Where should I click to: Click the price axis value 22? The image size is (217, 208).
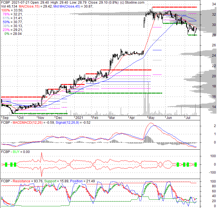tap(214, 66)
